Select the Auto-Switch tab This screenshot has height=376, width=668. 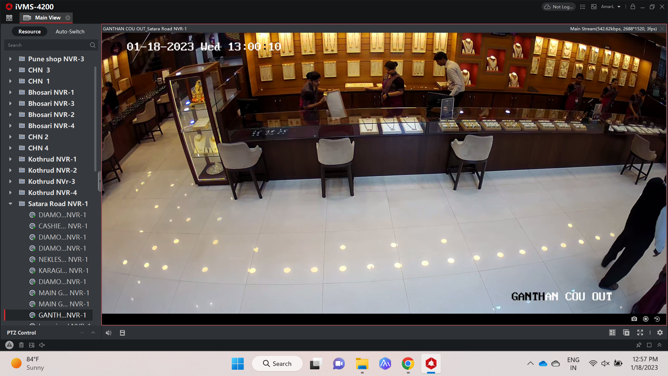(x=70, y=31)
